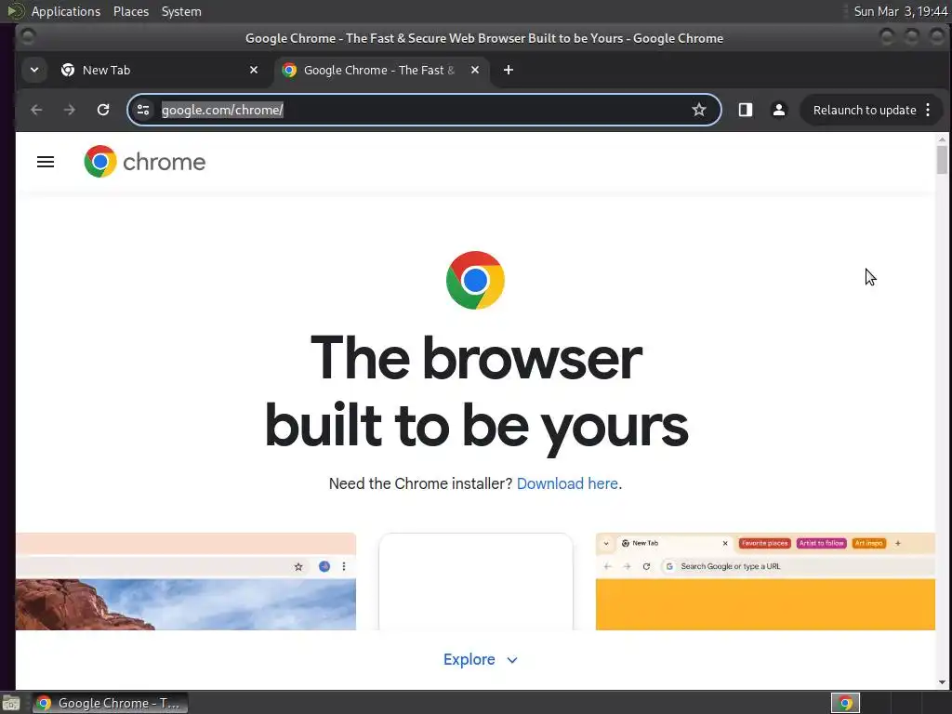The image size is (952, 714).
Task: Close the New Tab tab
Action: pyautogui.click(x=254, y=70)
